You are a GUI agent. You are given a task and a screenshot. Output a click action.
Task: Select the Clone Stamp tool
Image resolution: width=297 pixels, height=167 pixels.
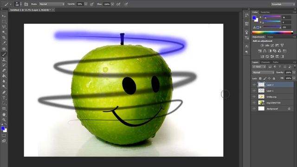[4, 60]
